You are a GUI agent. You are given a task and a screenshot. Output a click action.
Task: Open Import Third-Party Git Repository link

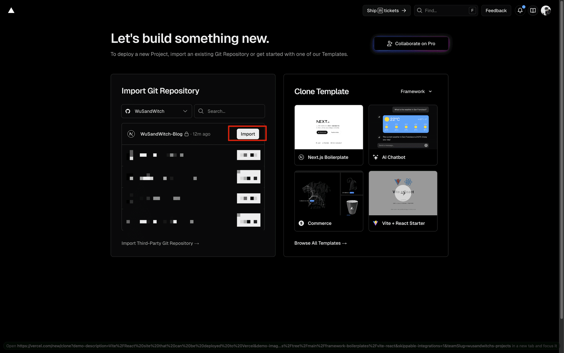tap(160, 243)
